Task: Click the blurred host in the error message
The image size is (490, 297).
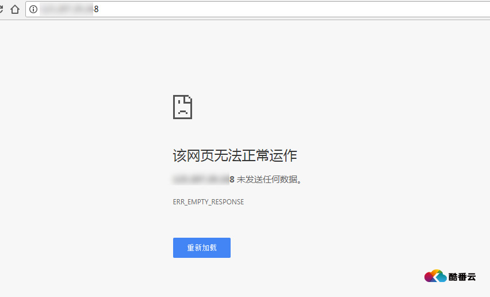Action: (x=201, y=180)
